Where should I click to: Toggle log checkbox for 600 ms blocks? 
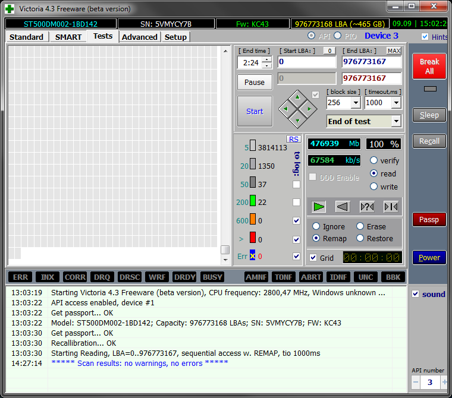(x=296, y=220)
